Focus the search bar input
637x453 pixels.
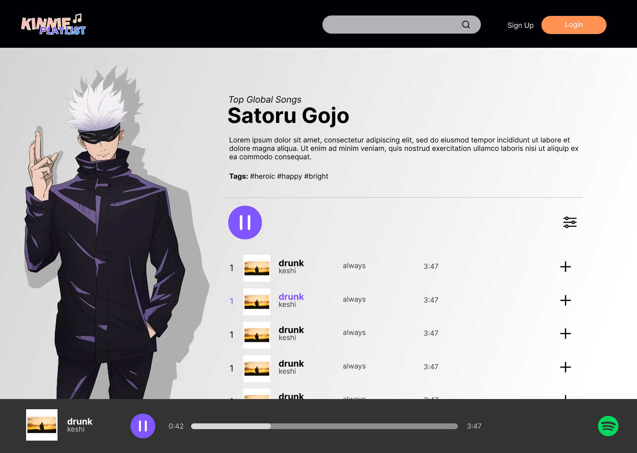pos(401,25)
